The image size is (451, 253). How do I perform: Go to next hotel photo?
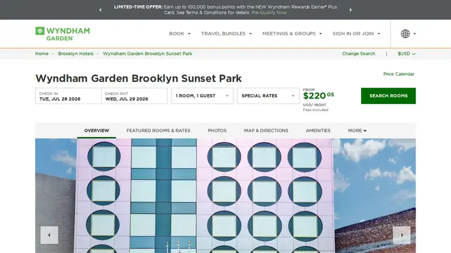(401, 235)
